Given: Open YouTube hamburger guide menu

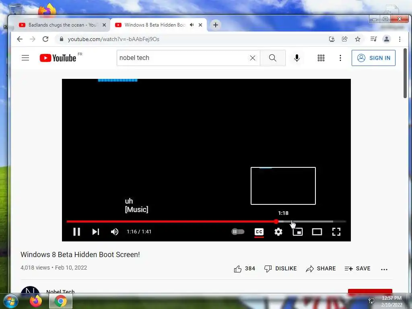Looking at the screenshot, I should [x=25, y=58].
